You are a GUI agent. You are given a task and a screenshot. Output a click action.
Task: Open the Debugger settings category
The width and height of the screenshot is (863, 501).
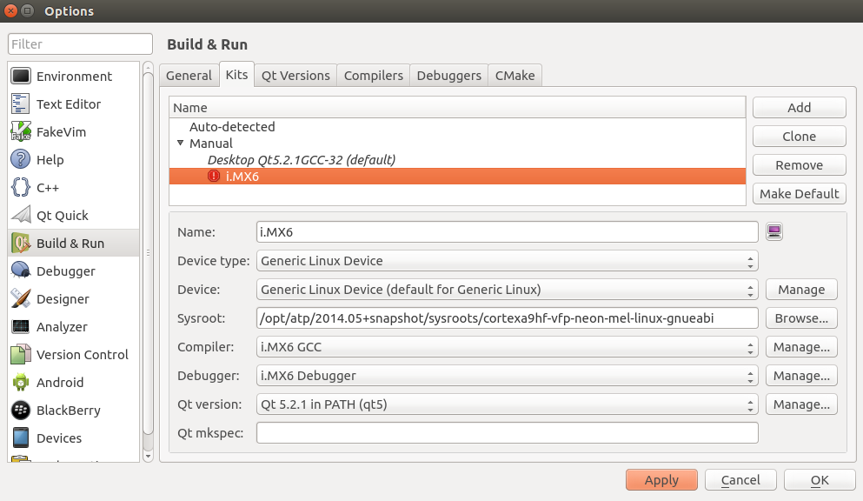(74, 271)
